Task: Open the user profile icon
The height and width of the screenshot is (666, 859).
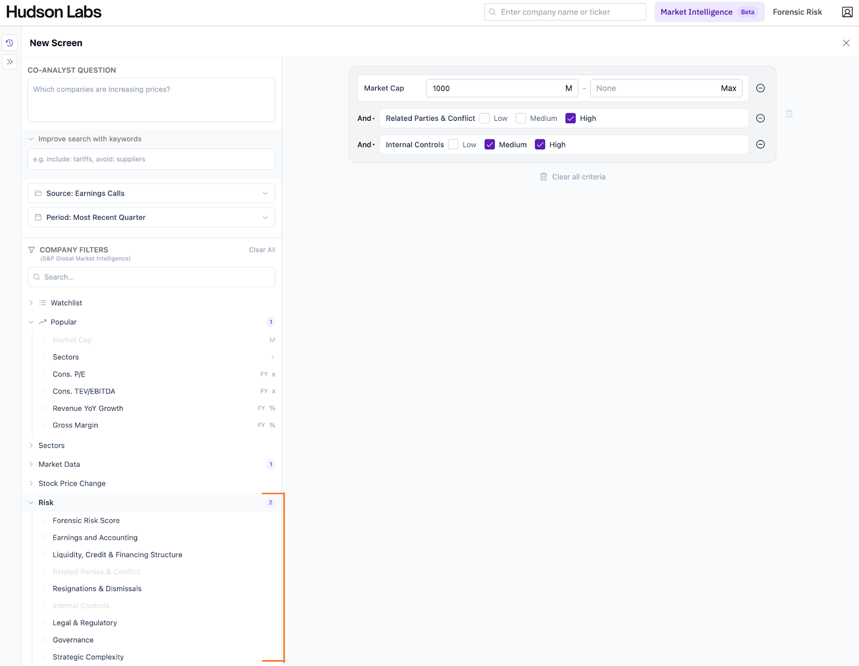Action: pos(847,12)
